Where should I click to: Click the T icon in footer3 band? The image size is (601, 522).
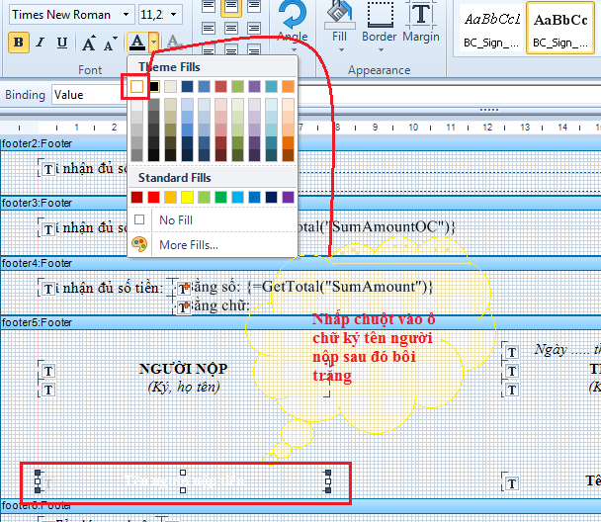[47, 229]
